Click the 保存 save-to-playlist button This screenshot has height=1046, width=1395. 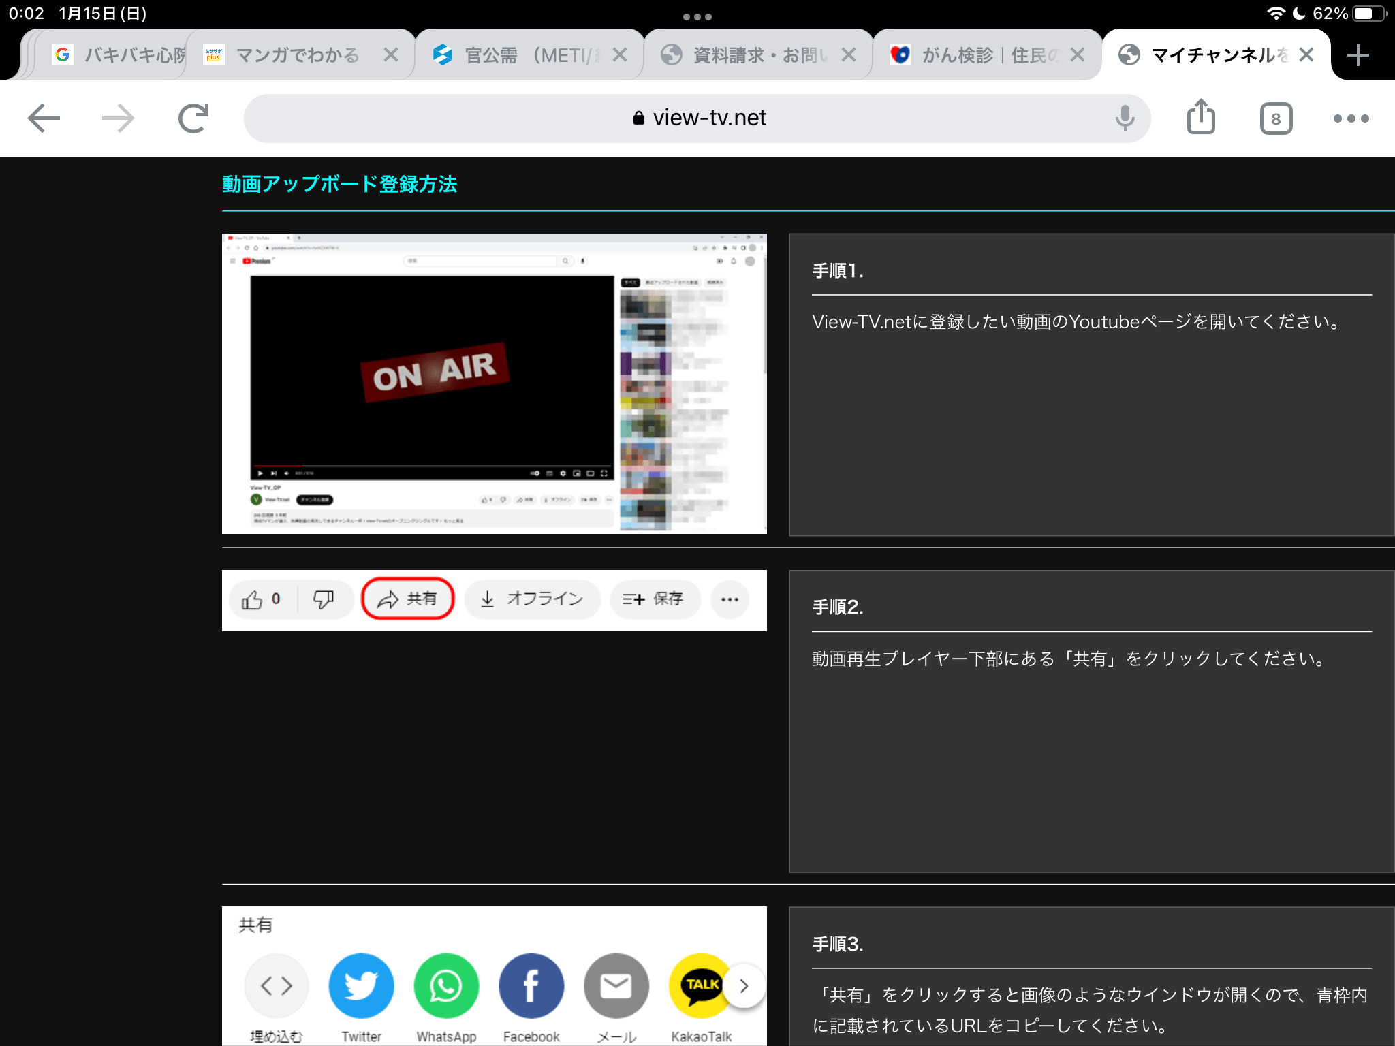click(654, 599)
